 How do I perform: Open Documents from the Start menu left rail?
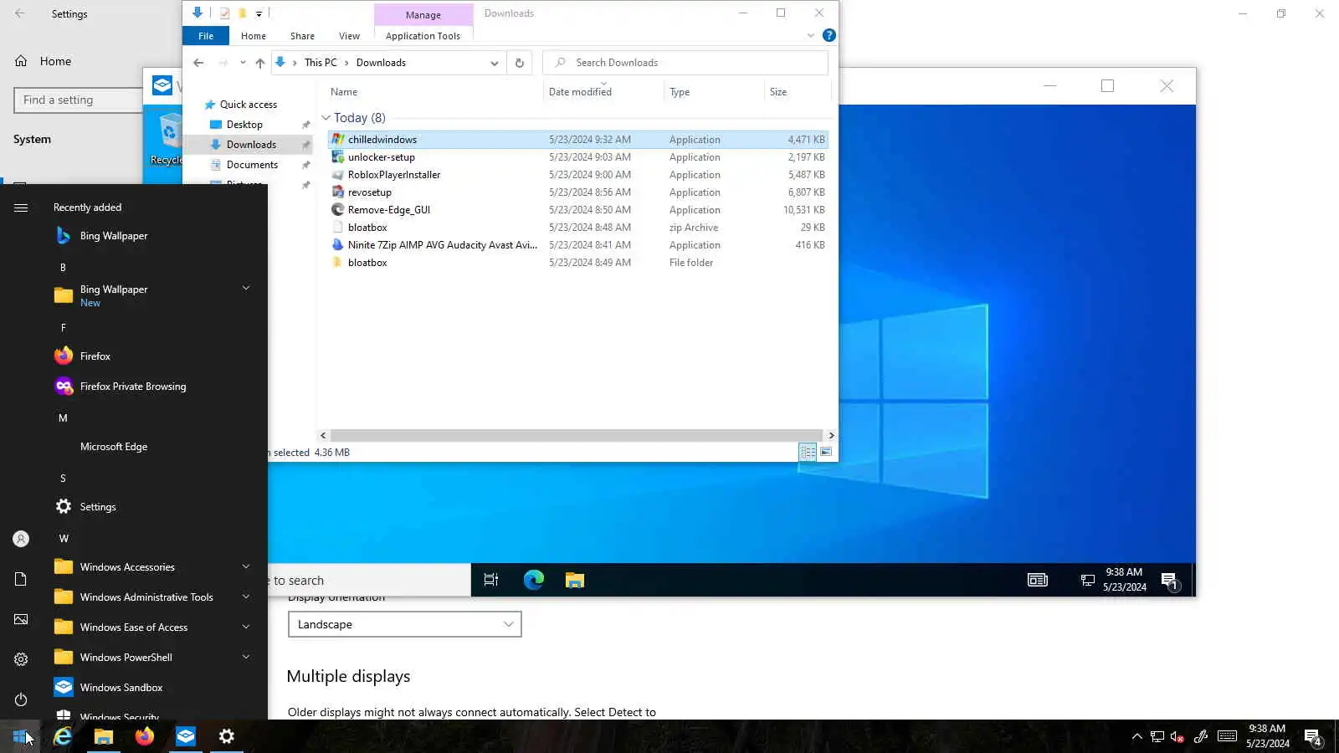(x=21, y=579)
